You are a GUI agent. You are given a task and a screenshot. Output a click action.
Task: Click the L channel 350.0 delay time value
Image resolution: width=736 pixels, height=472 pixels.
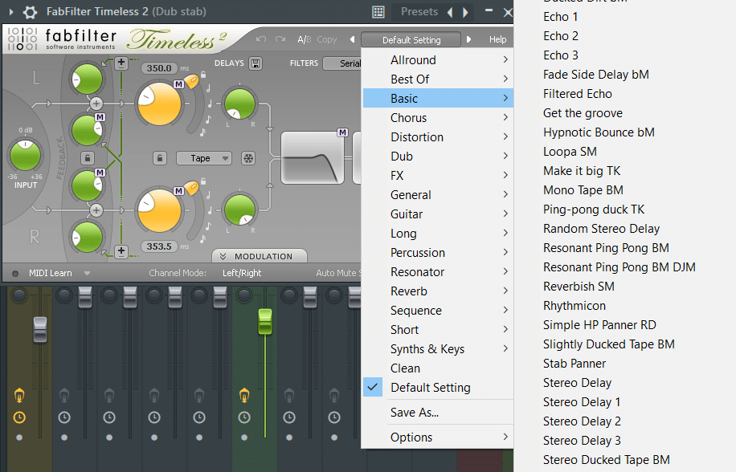click(159, 68)
